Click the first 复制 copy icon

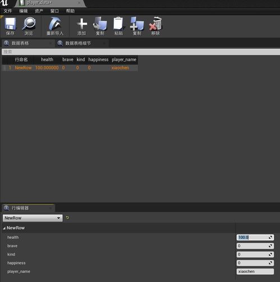tap(100, 26)
